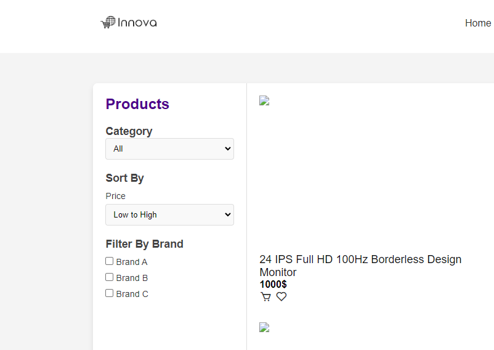The height and width of the screenshot is (350, 494).
Task: Expand the Low to High price sort dropdown
Action: click(169, 214)
